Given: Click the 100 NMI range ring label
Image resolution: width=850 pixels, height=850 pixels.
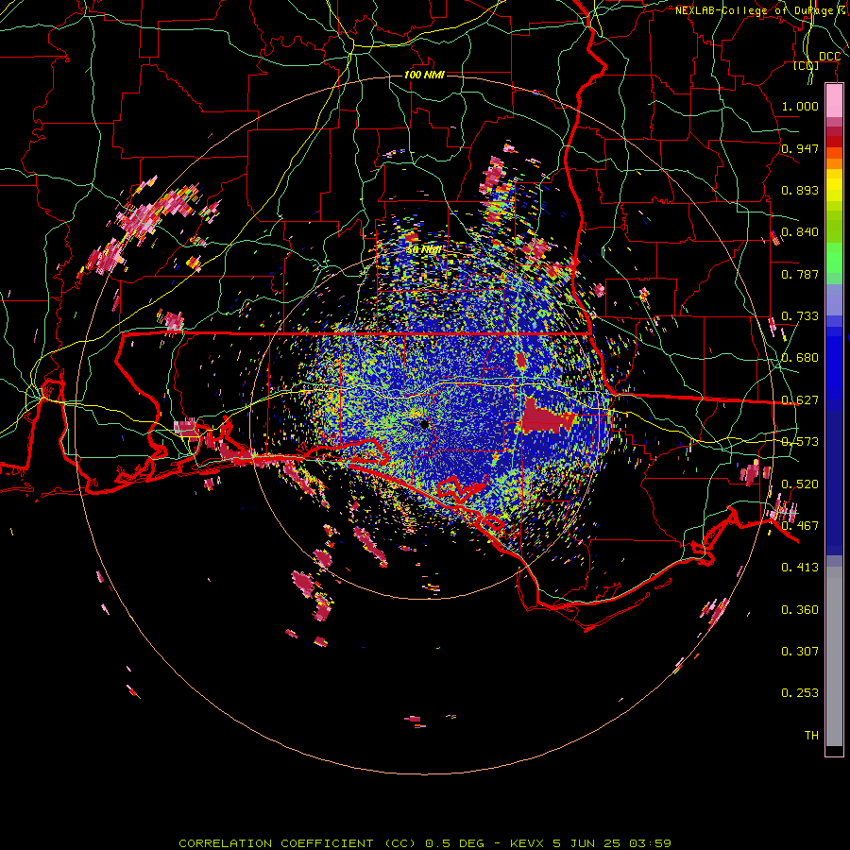Looking at the screenshot, I should (x=424, y=75).
